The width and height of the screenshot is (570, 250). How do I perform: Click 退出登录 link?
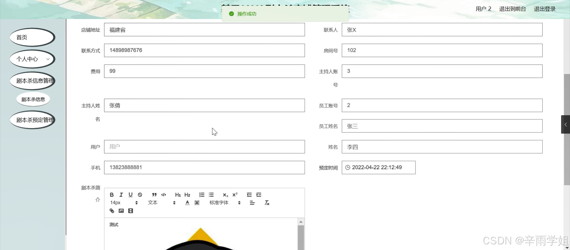(x=545, y=9)
